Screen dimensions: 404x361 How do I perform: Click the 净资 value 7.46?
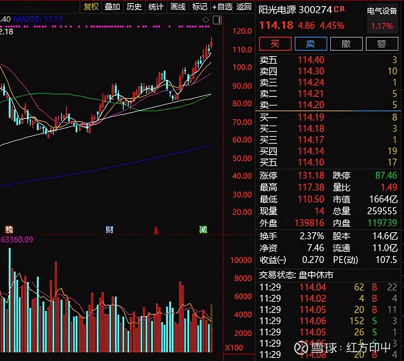[316, 248]
